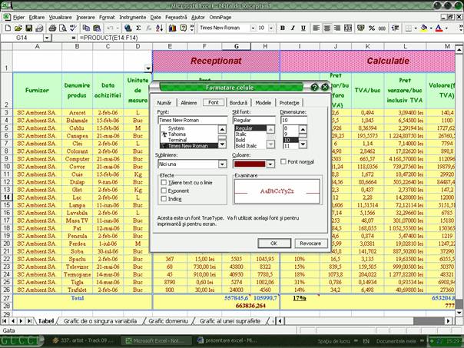Open the Font Color dropdown arrow

pos(446,28)
